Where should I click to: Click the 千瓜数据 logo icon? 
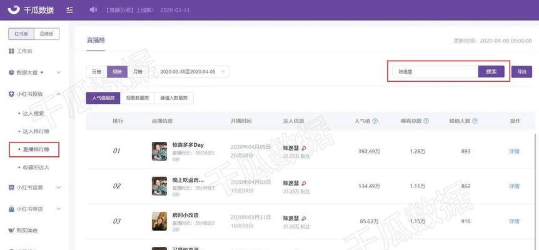point(14,9)
